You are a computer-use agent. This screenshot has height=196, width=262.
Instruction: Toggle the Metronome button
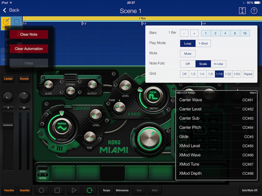(122, 190)
